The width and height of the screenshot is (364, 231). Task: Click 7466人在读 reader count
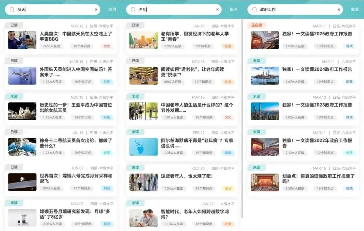(x=51, y=46)
